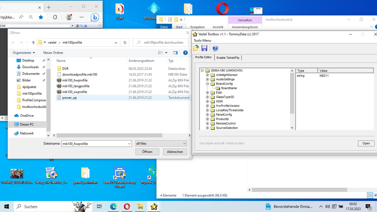The width and height of the screenshot is (377, 212).
Task: Switch to Vestel Toolbox star taskbar icon
Action: [x=154, y=206]
